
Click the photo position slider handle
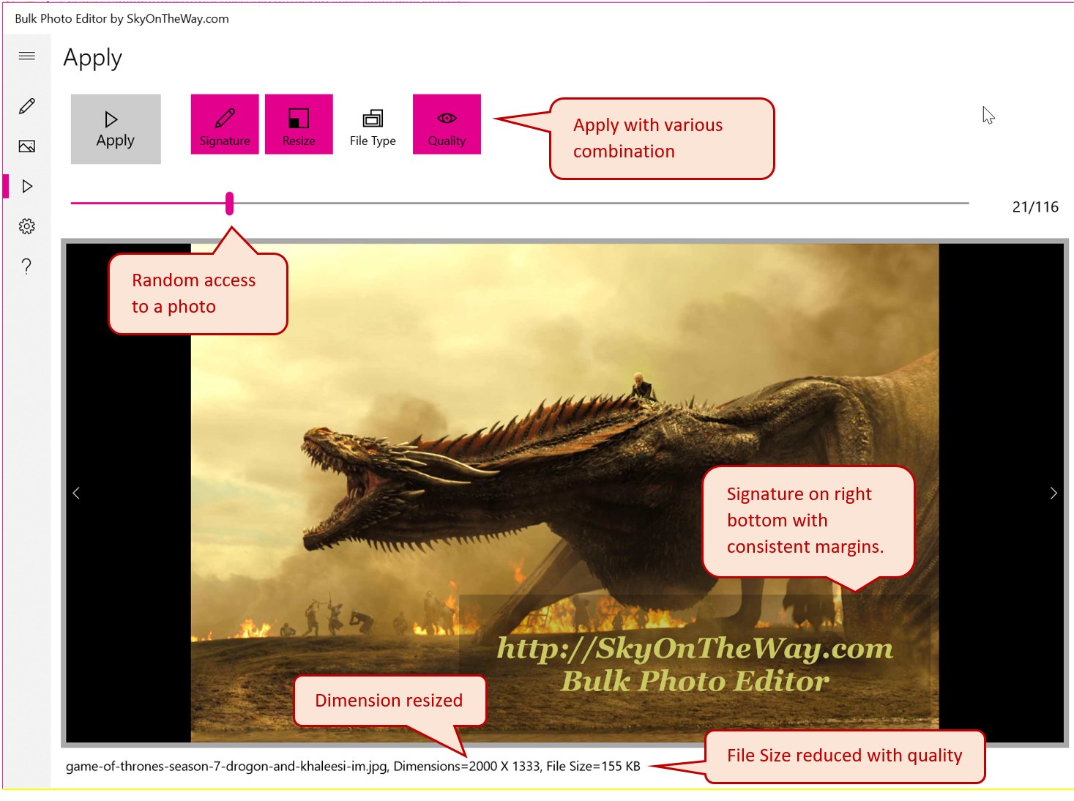[x=230, y=204]
